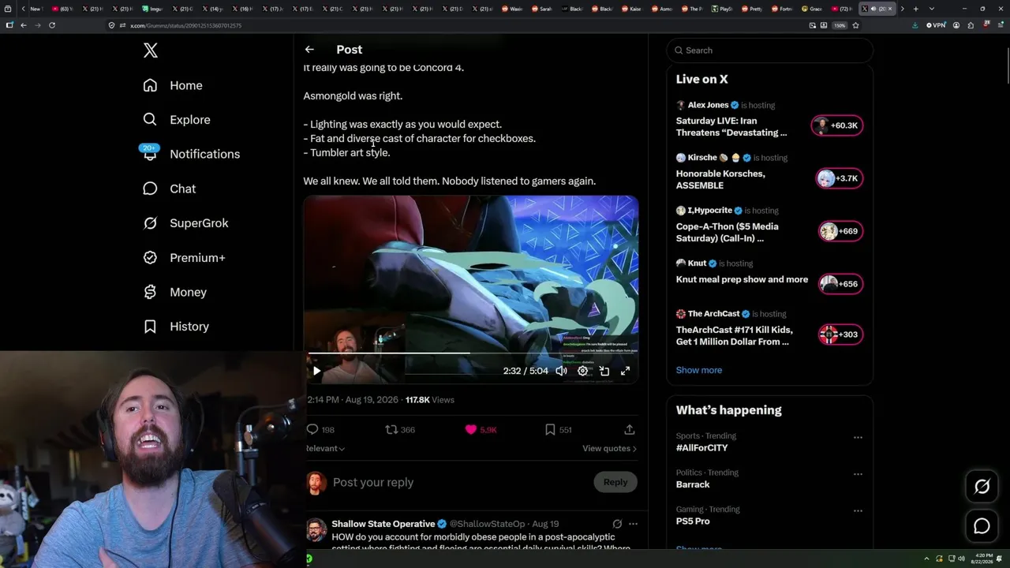1010x568 pixels.
Task: Open more options for PS5 Pro trend
Action: click(858, 511)
